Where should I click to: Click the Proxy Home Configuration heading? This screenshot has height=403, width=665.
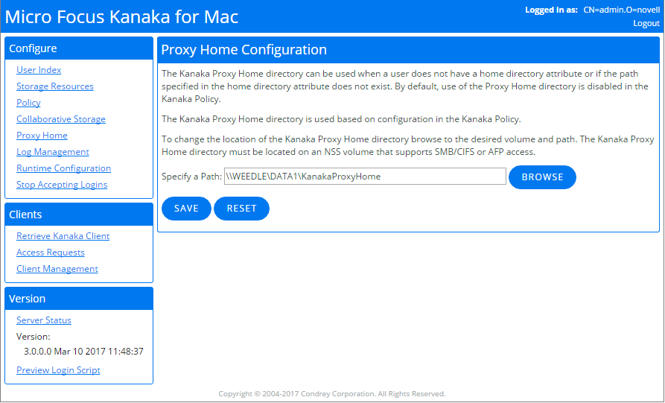pyautogui.click(x=244, y=50)
